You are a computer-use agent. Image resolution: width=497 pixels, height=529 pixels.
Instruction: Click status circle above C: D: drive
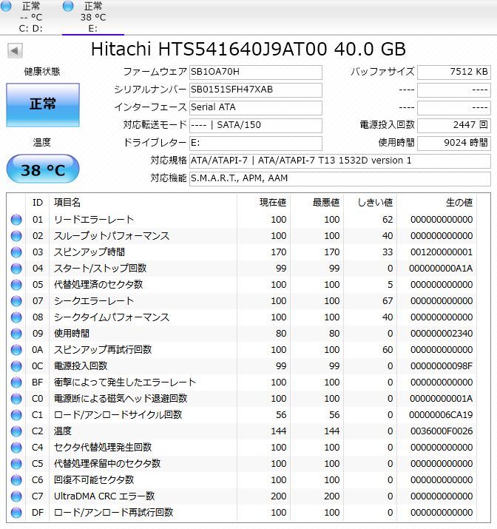[x=6, y=5]
